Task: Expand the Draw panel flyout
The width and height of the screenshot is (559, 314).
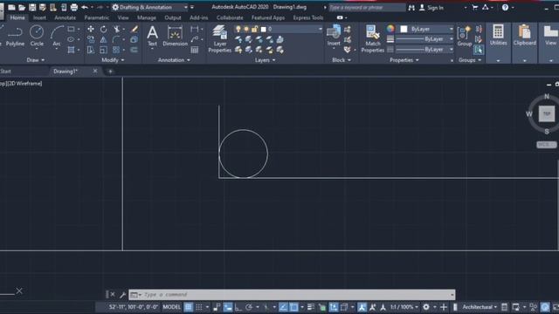Action: [36, 60]
